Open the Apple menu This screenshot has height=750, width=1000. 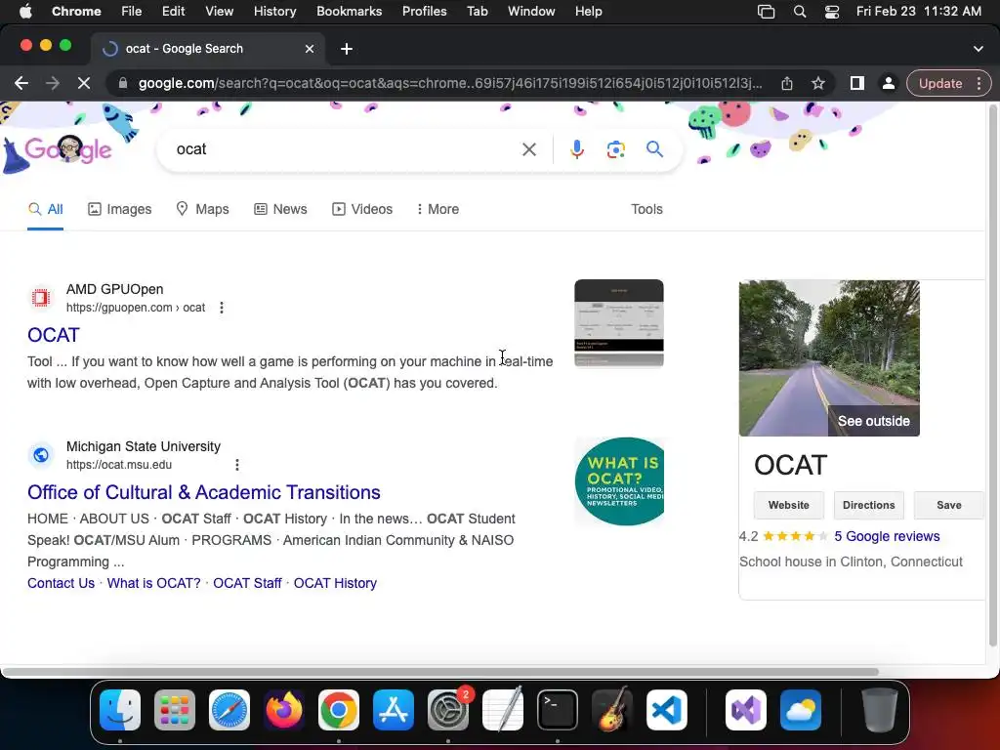click(x=25, y=12)
